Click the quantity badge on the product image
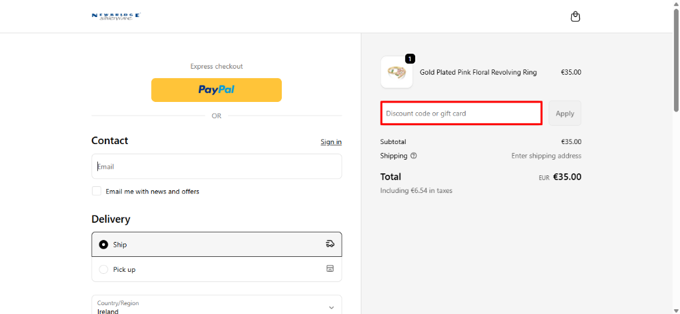680x314 pixels. click(x=410, y=59)
